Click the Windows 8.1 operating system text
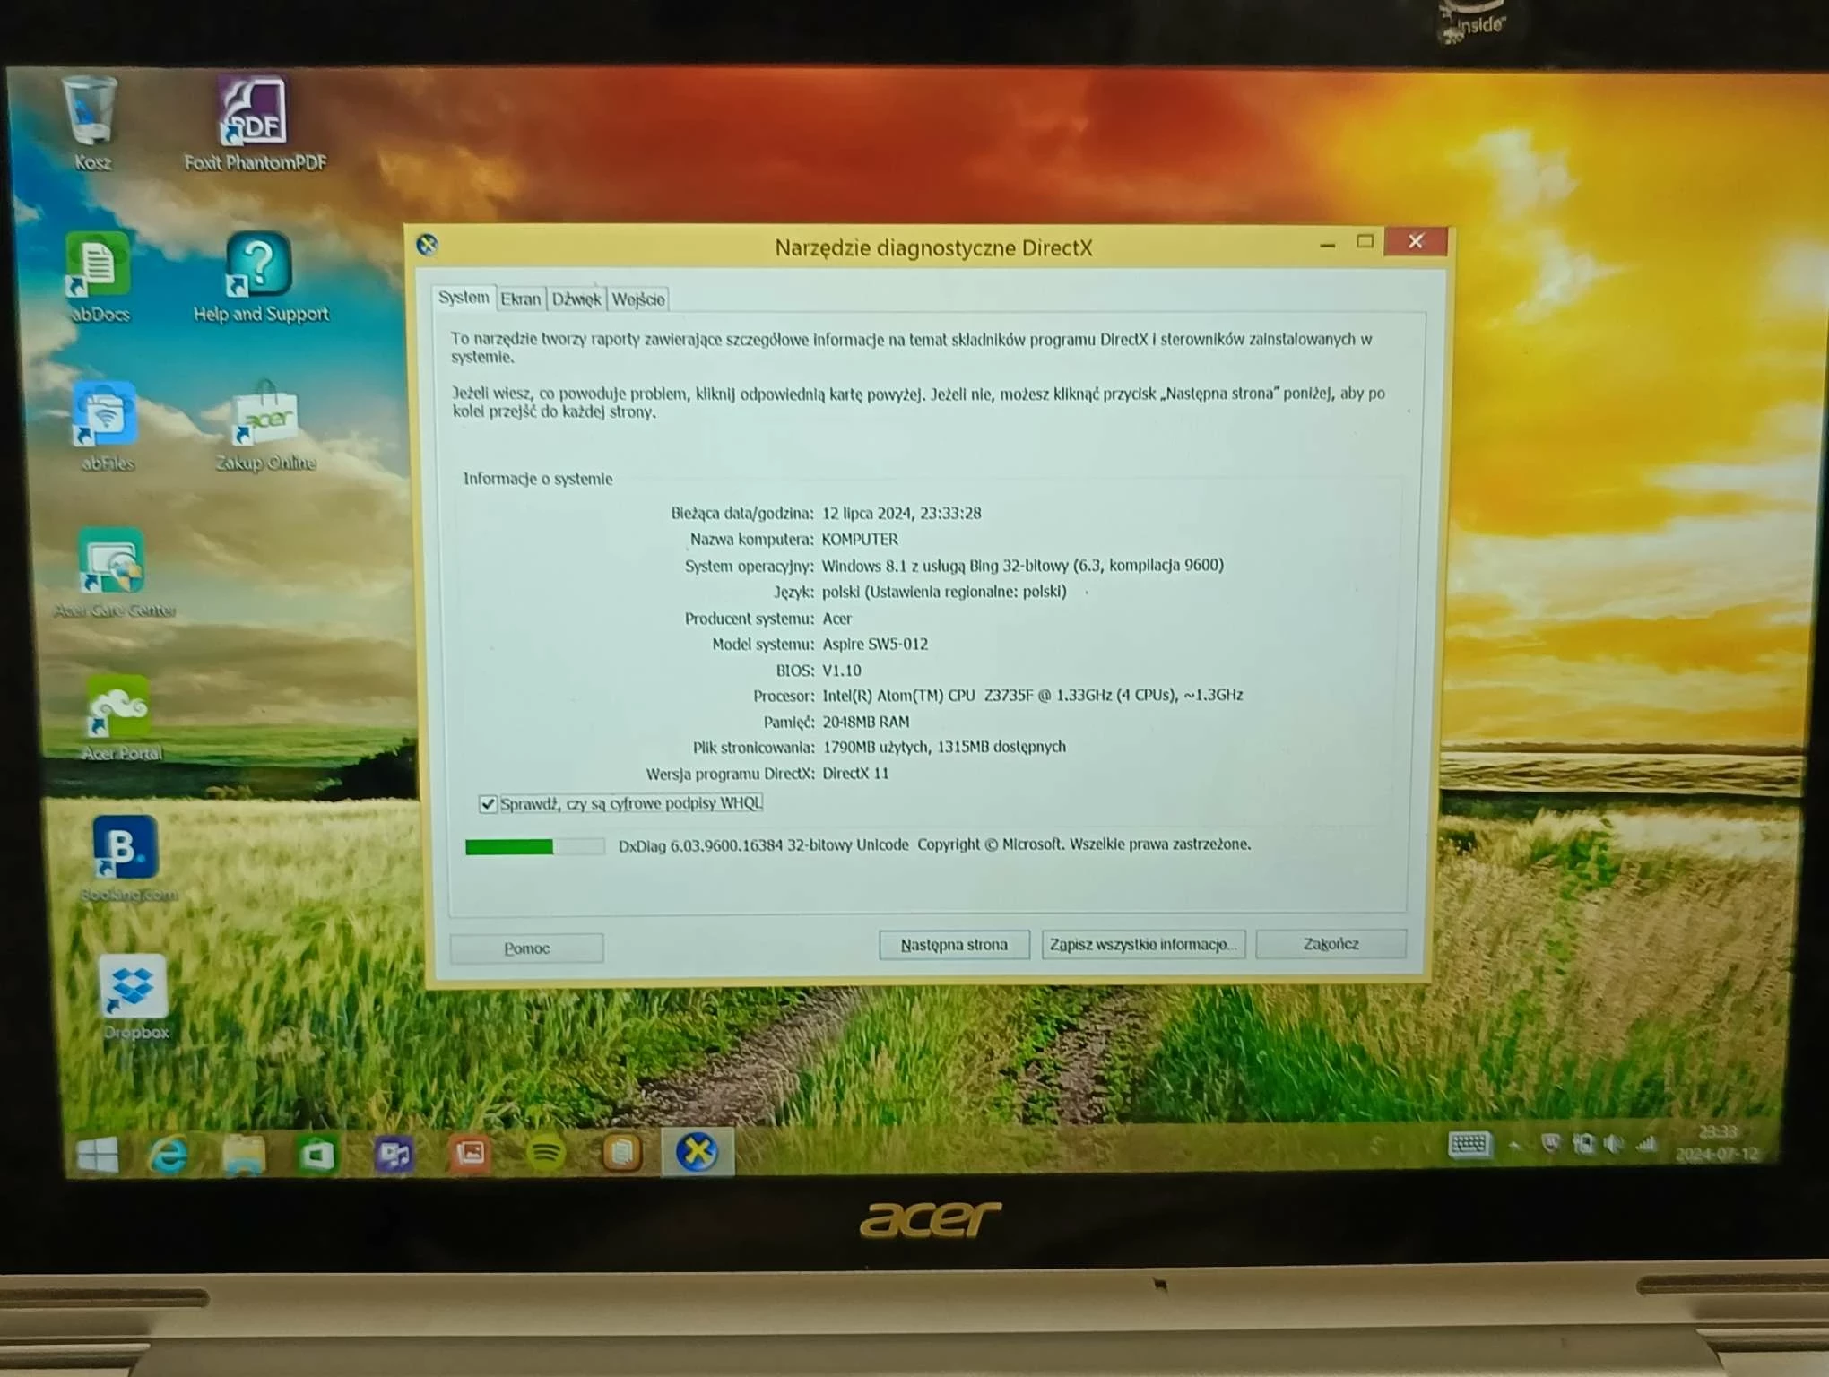1829x1377 pixels. tap(1022, 566)
